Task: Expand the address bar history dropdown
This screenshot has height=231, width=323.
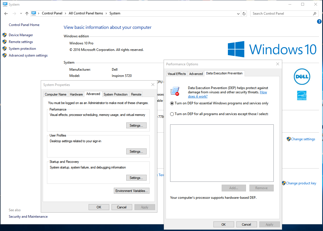Action: 238,13
